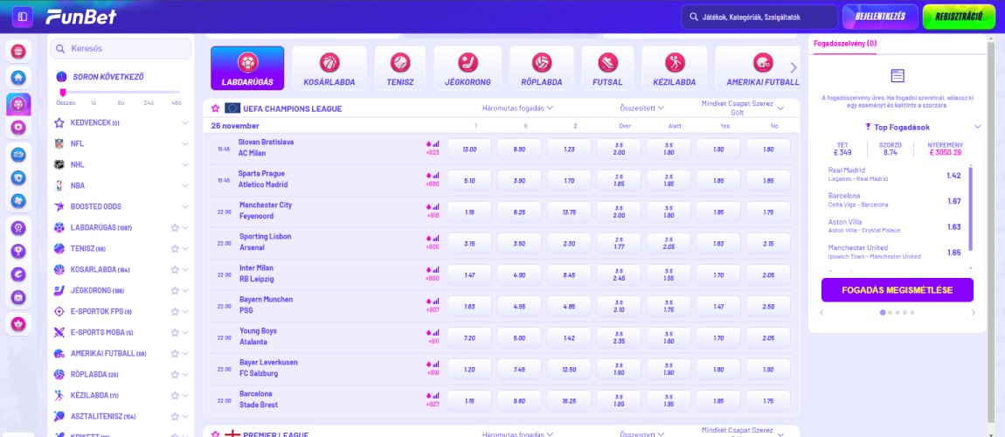Favorite Labdarúgás in sidebar with star

coord(174,227)
